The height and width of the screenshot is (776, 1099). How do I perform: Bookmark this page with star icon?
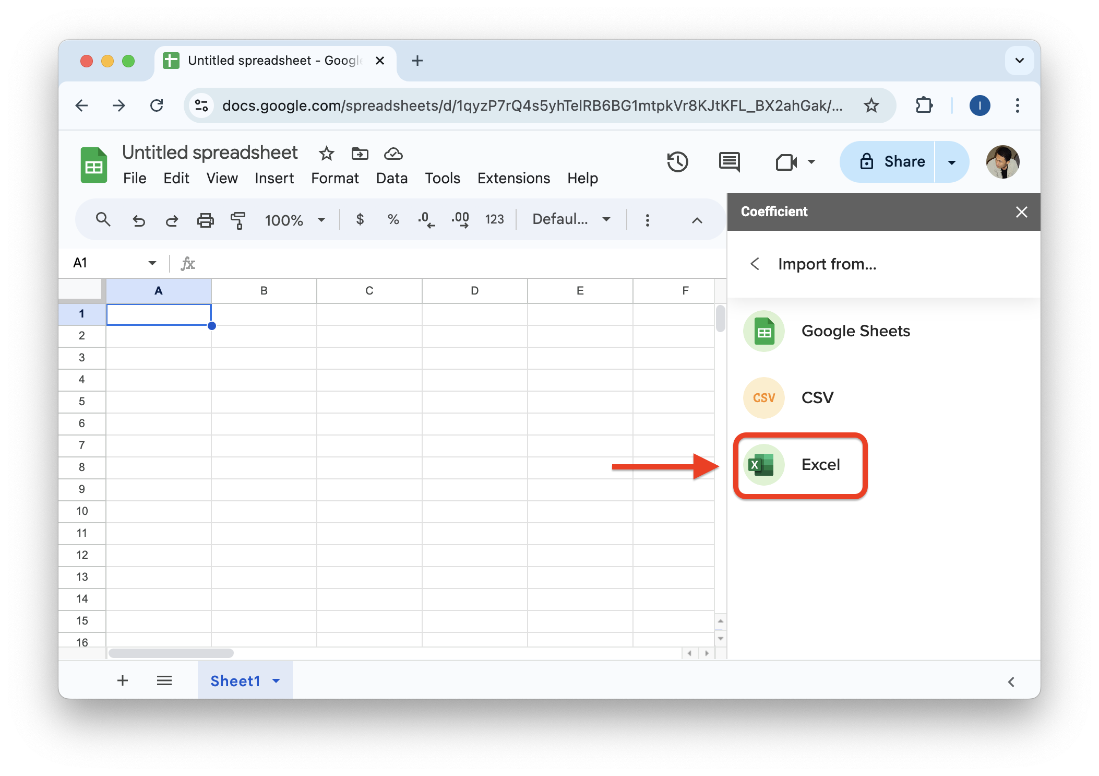(x=871, y=106)
